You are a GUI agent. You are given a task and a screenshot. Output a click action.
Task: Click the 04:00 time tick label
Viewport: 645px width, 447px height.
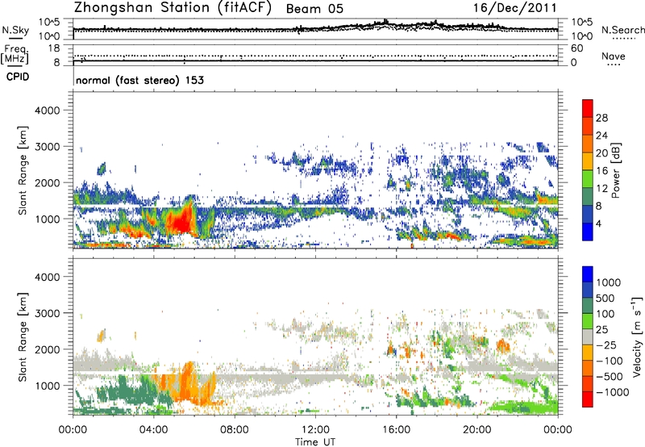click(x=153, y=430)
